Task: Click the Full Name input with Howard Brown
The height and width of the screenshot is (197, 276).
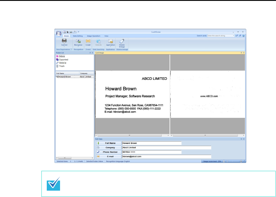Action: (x=152, y=143)
